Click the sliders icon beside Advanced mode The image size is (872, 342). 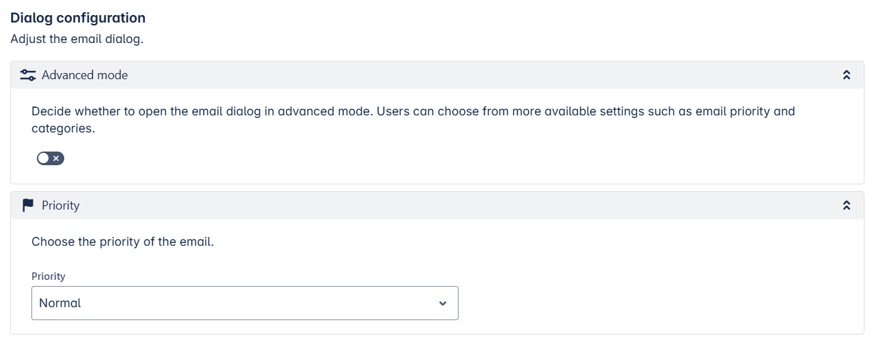click(28, 75)
